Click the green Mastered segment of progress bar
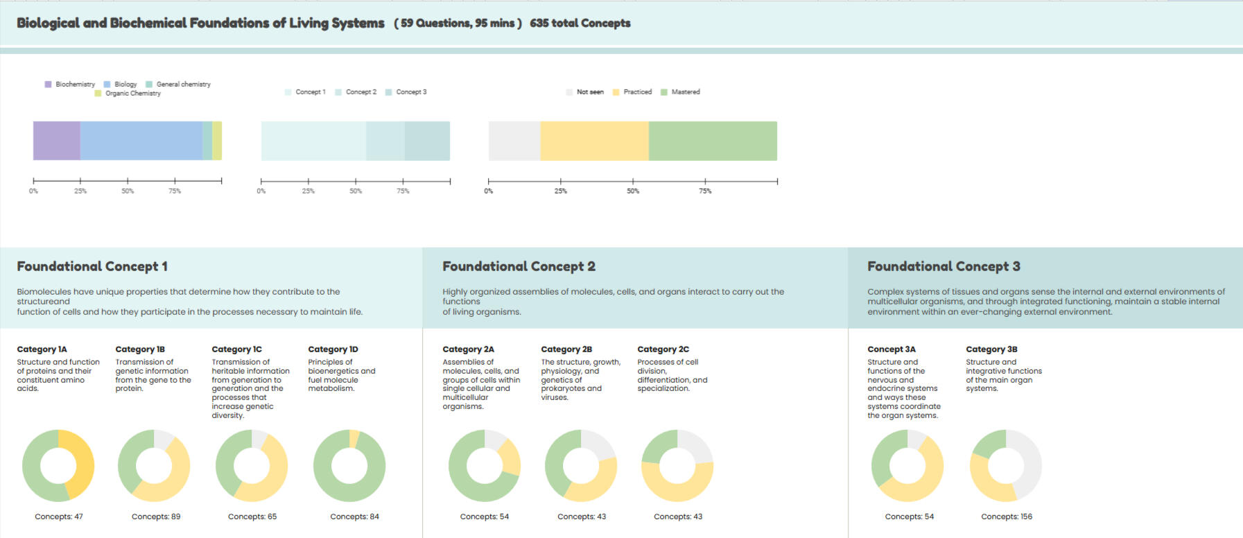The image size is (1243, 538). coord(712,141)
